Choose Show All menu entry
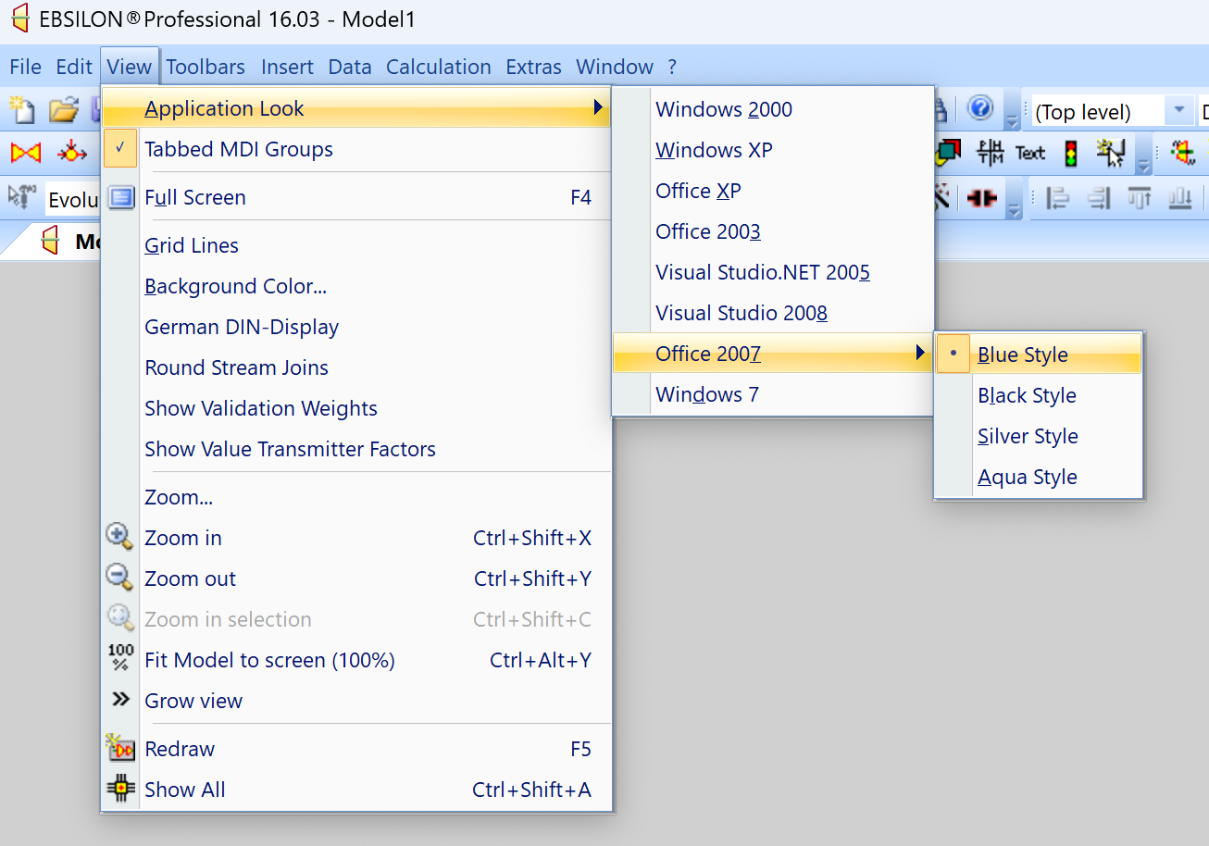The image size is (1209, 846). 356,790
